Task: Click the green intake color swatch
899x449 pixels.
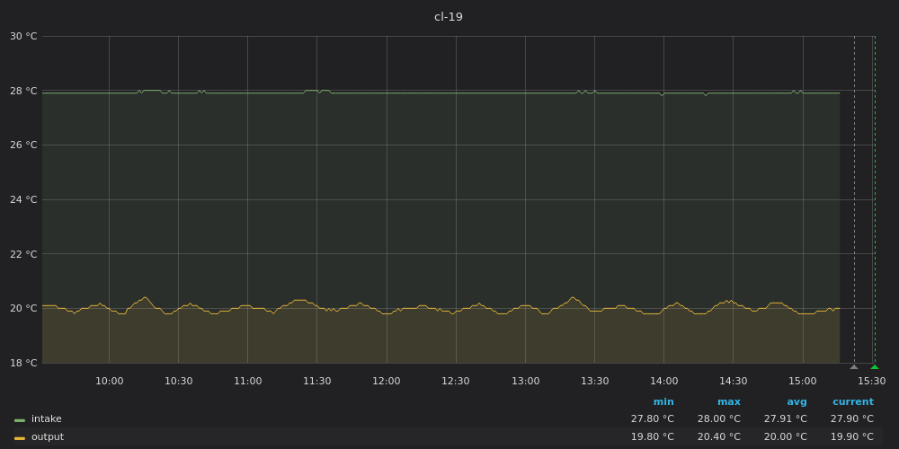Action: pos(20,419)
